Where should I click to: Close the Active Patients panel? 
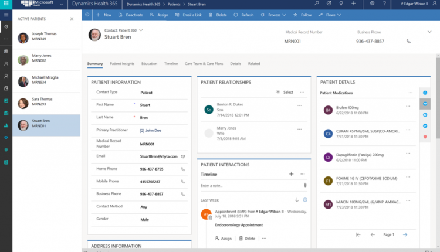point(72,19)
